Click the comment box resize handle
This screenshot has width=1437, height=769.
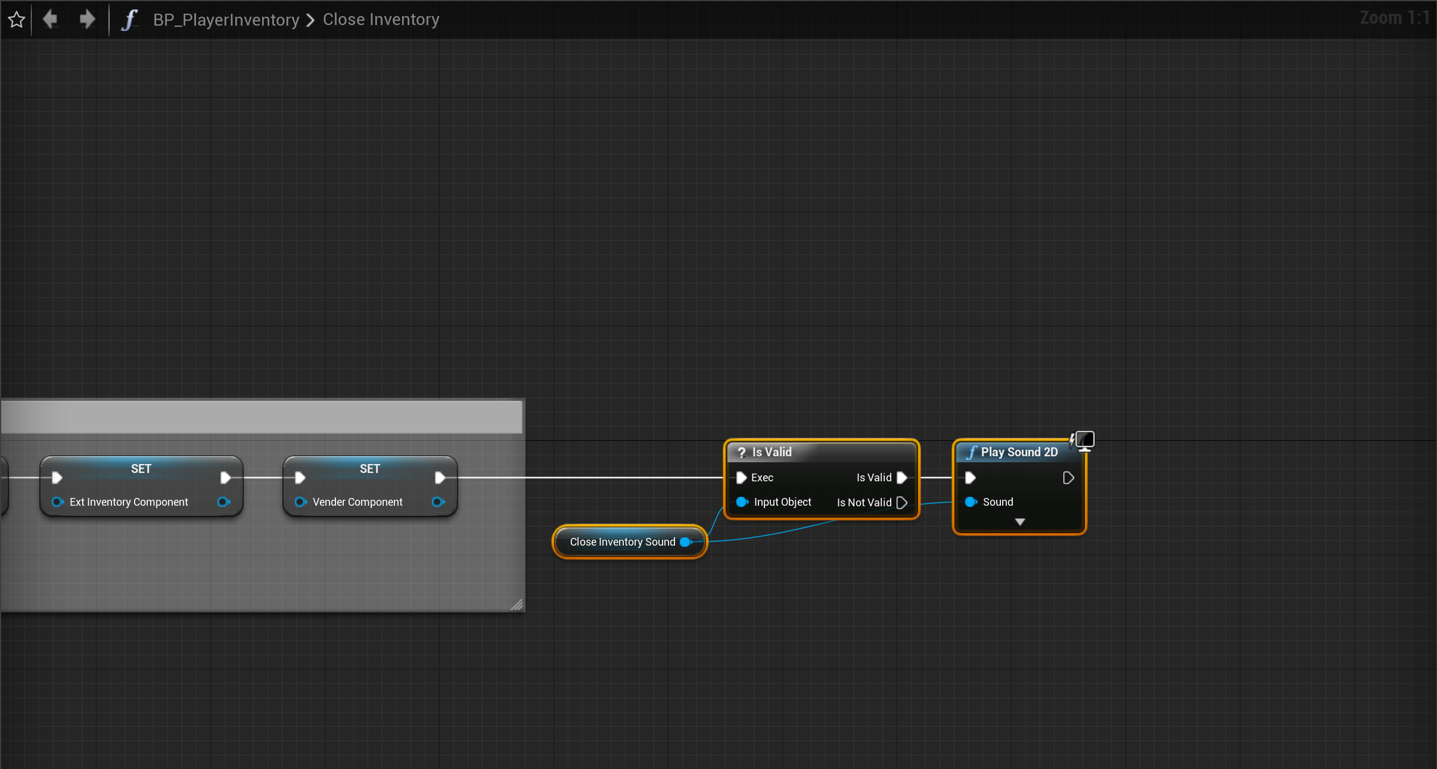(517, 605)
